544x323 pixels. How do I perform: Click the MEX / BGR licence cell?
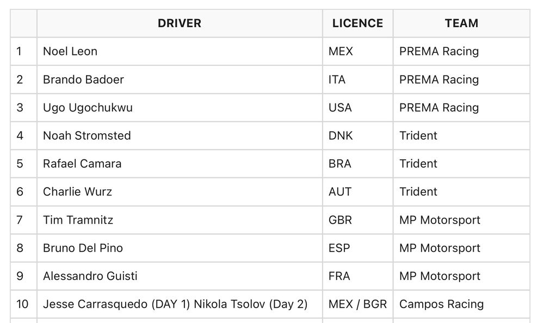tap(357, 304)
